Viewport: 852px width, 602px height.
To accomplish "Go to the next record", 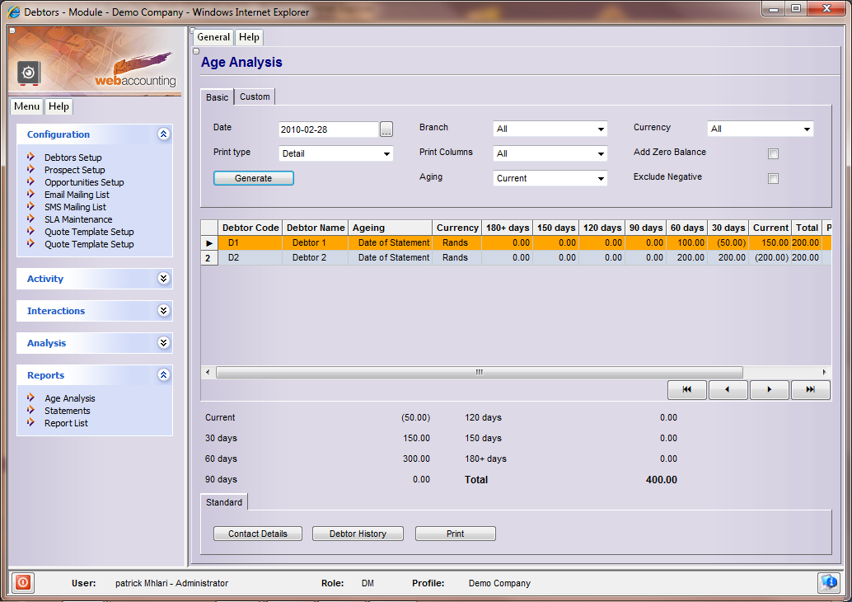I will point(769,390).
